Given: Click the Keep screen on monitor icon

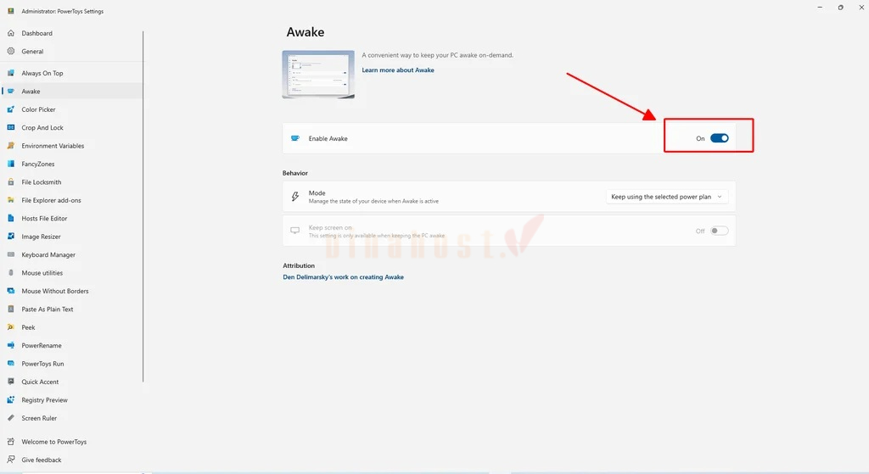Looking at the screenshot, I should coord(294,231).
